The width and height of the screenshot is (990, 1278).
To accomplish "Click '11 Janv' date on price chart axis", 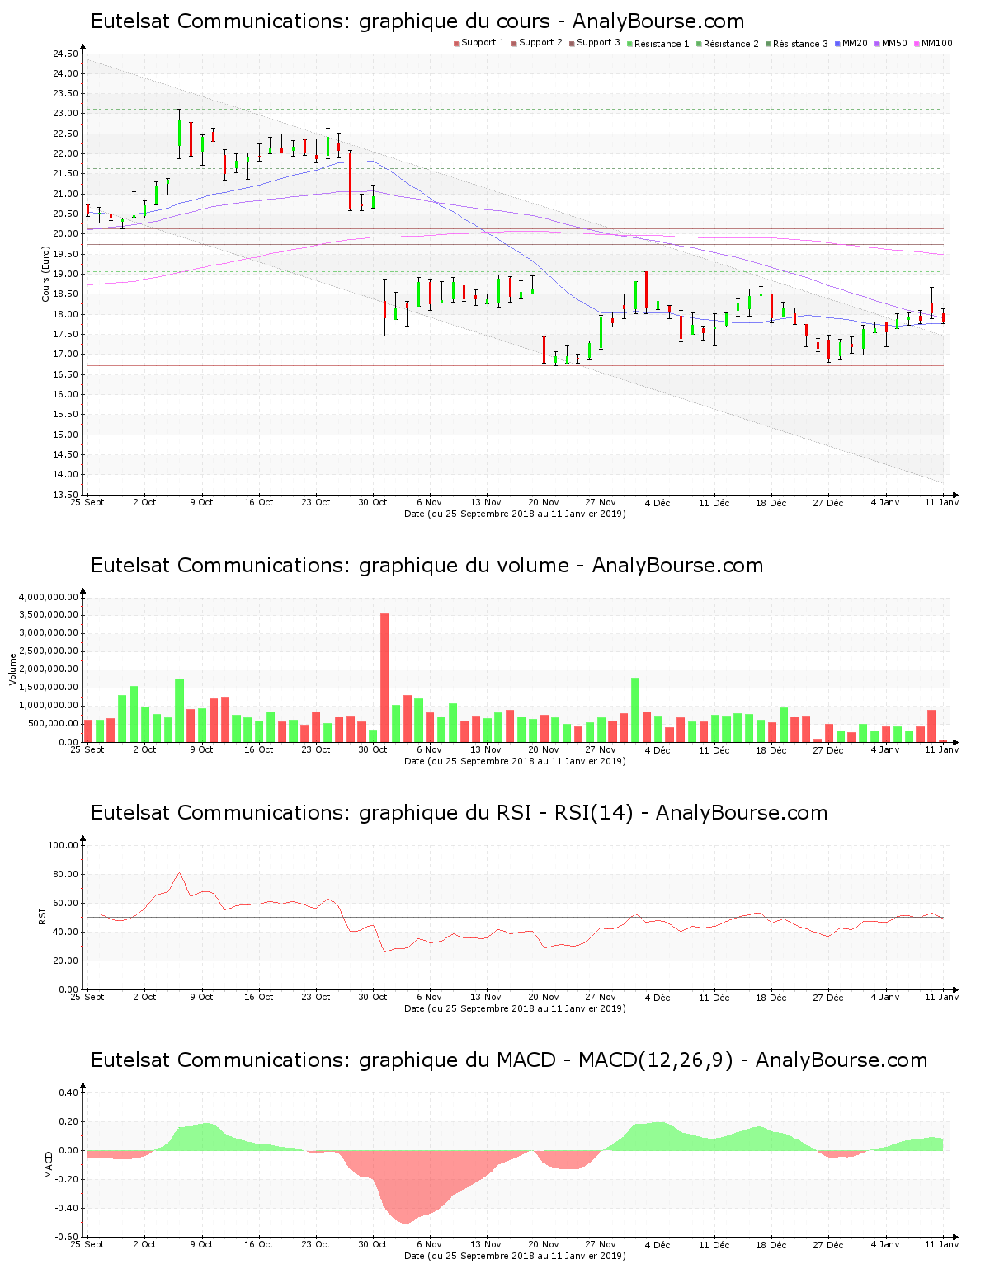I will [x=942, y=502].
